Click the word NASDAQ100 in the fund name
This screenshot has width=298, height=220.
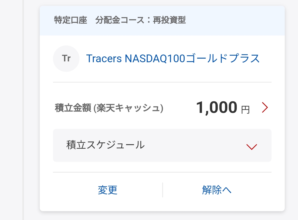pyautogui.click(x=155, y=58)
